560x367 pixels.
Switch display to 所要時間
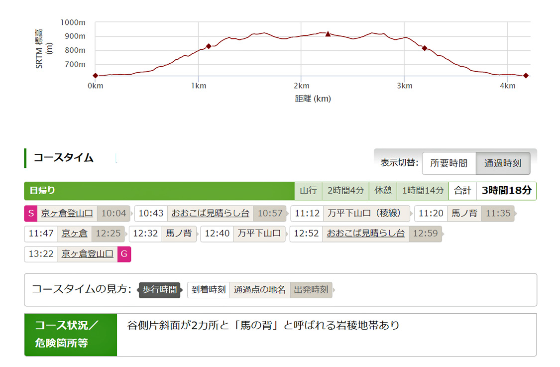click(448, 163)
